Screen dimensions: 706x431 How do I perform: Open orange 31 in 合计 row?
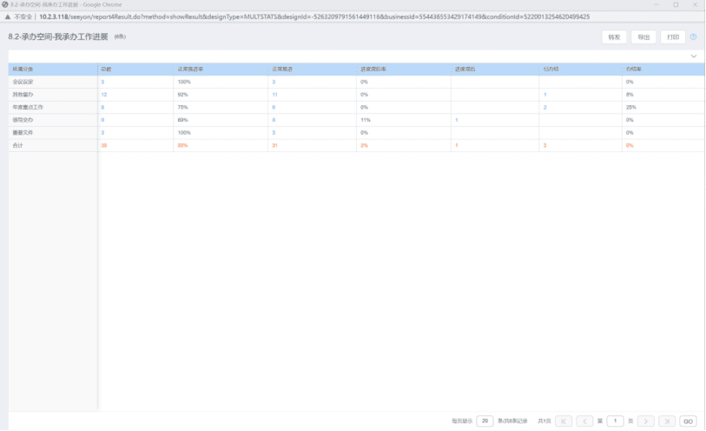[x=274, y=145]
